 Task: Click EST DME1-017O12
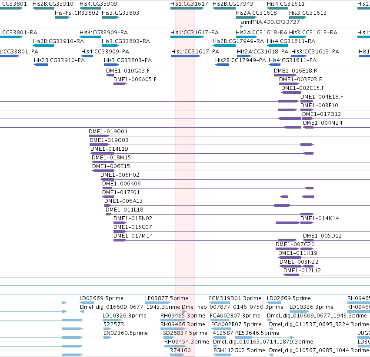308,119
